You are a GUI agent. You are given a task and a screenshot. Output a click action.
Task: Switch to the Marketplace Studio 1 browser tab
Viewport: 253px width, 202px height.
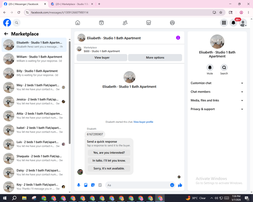[x=72, y=4]
